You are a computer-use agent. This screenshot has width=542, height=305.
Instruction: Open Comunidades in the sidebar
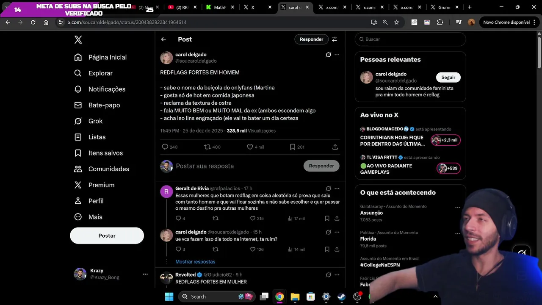[101, 169]
